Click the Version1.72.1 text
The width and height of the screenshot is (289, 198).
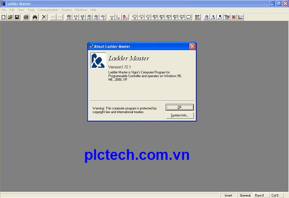(x=120, y=67)
